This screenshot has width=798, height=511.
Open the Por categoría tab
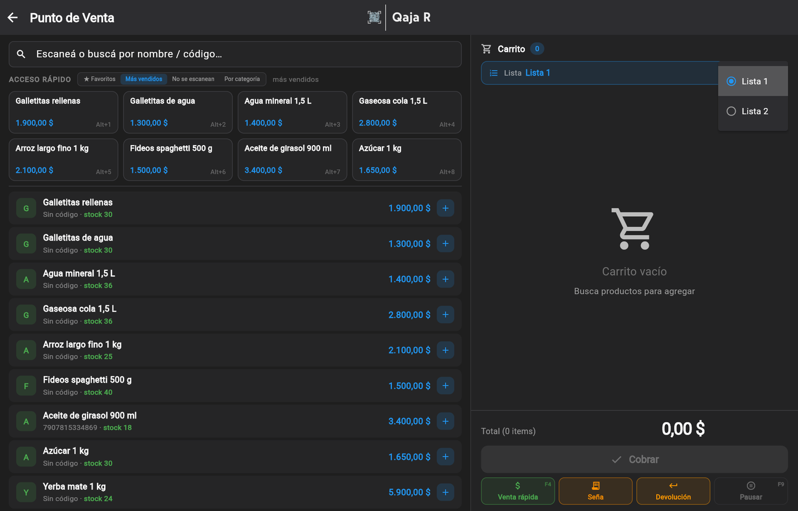(242, 79)
